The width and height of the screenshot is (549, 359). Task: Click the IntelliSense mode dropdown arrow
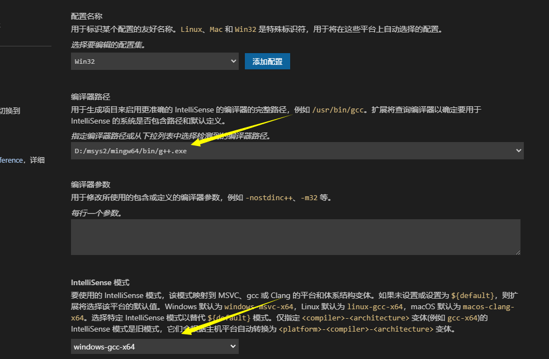232,346
